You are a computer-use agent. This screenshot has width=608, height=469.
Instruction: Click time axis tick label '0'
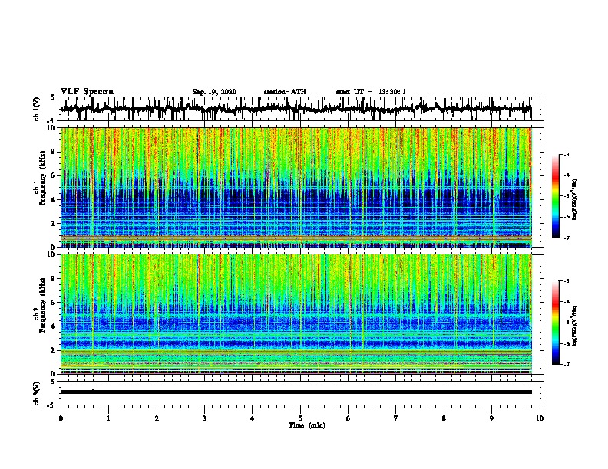[61, 418]
